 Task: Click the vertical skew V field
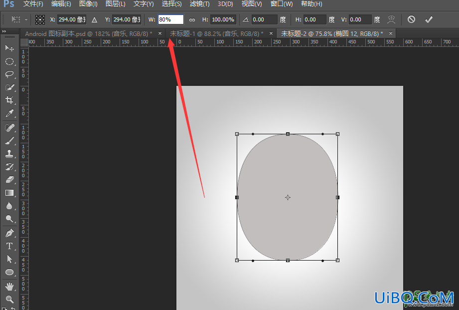[x=360, y=19]
